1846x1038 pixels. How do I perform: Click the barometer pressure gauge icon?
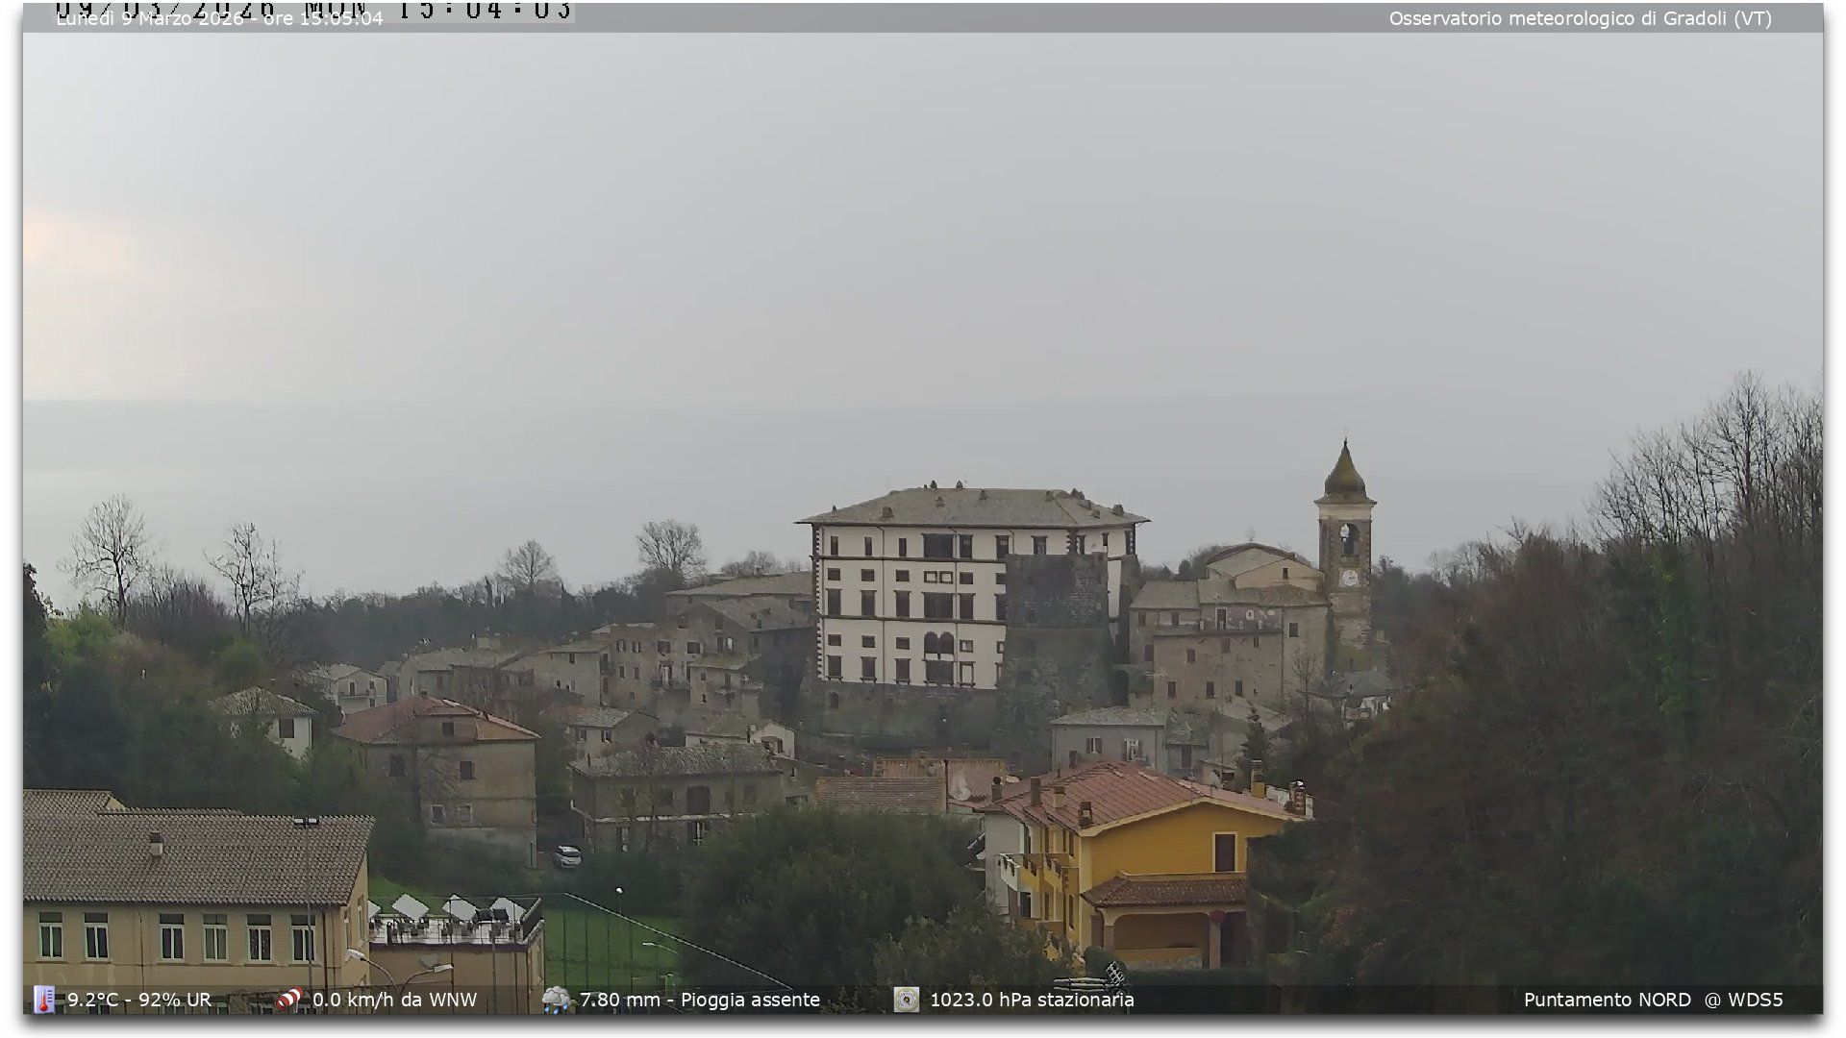(906, 1000)
